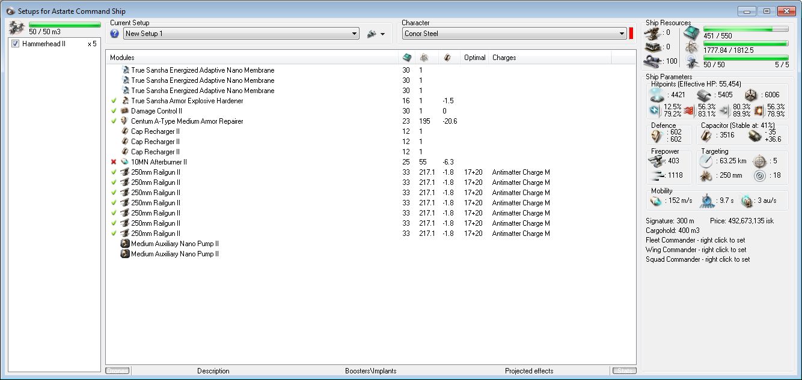Activate the red X on 10MN Afterburner II
Screen dimensions: 802x380
[x=114, y=162]
